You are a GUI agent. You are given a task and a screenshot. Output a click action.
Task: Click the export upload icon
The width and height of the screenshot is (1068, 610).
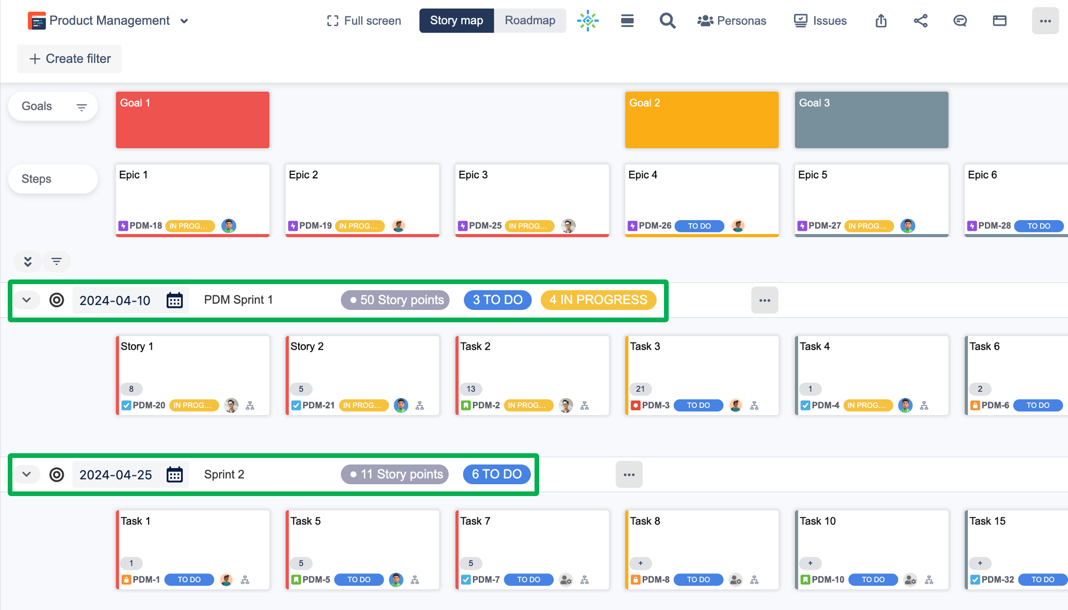point(881,21)
